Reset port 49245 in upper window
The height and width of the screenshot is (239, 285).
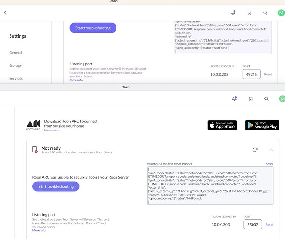point(268,74)
